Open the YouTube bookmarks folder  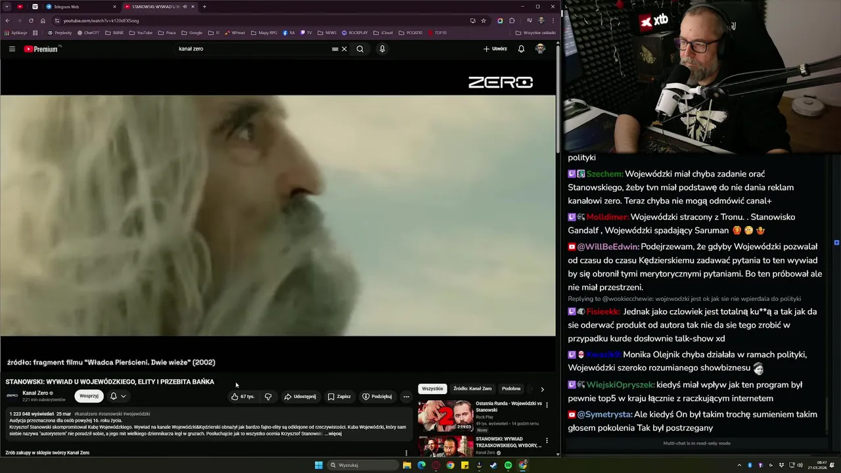(141, 32)
